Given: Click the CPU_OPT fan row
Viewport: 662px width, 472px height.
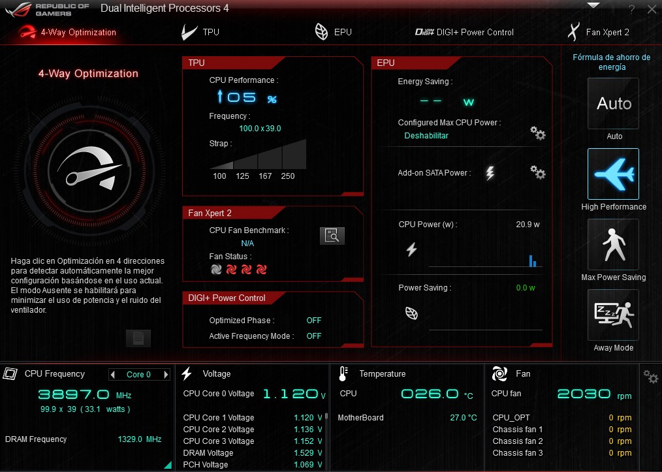Looking at the screenshot, I should 562,418.
